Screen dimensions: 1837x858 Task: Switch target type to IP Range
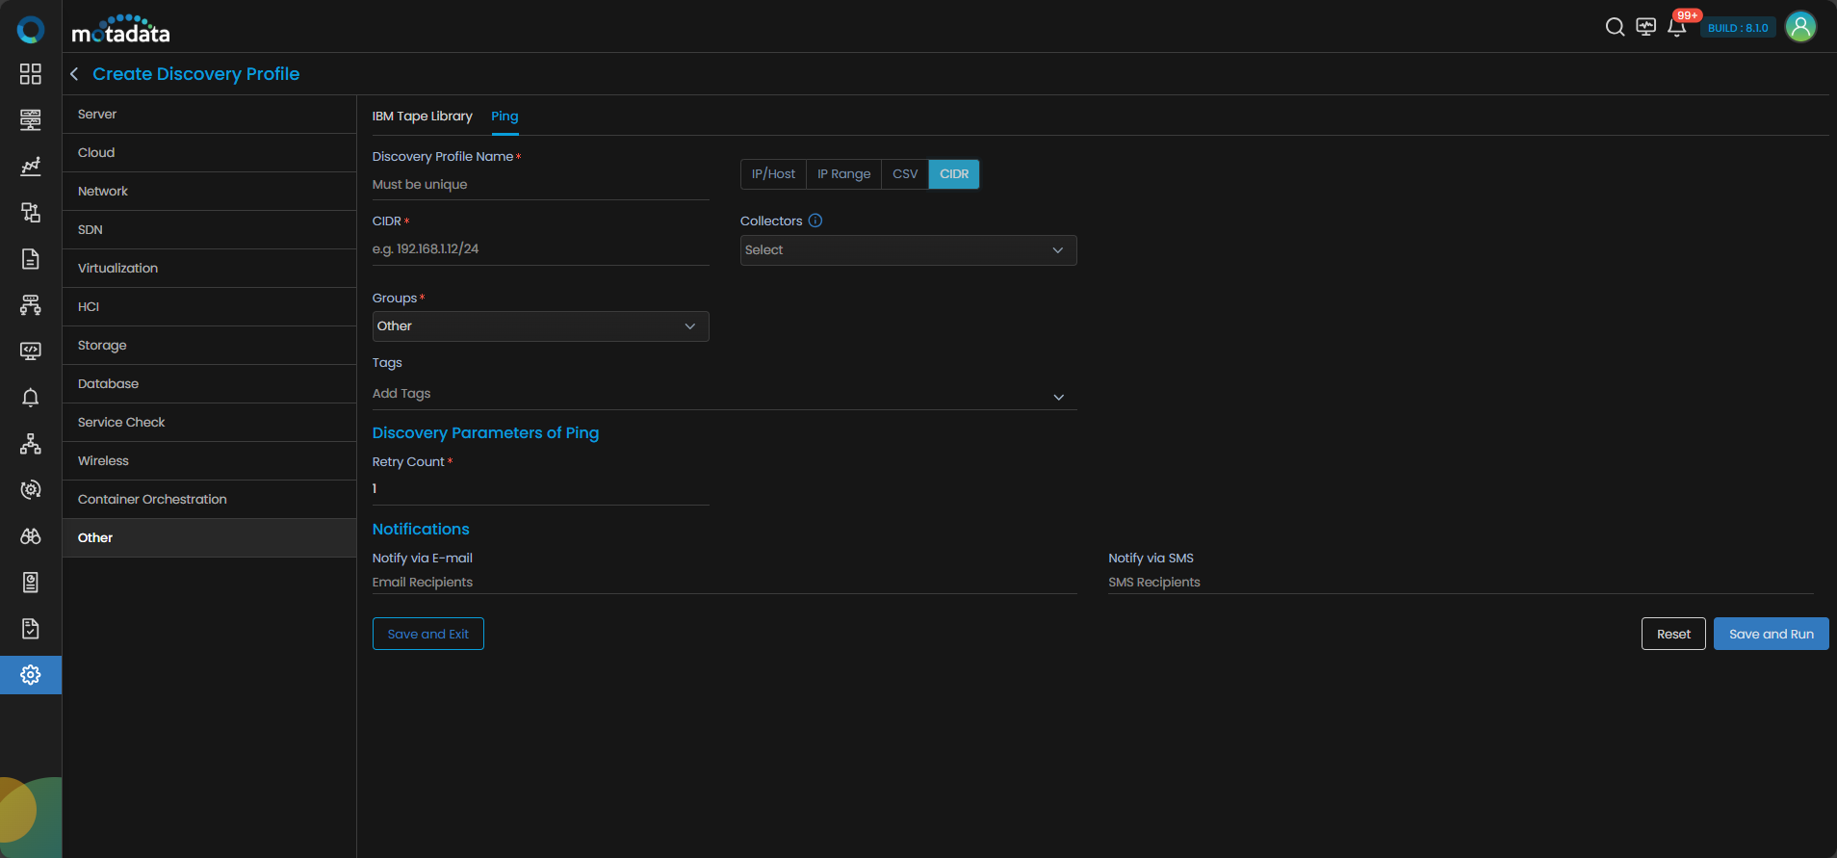point(843,174)
